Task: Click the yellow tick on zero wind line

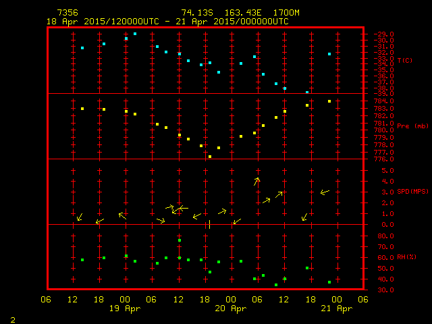Action: tap(210, 224)
